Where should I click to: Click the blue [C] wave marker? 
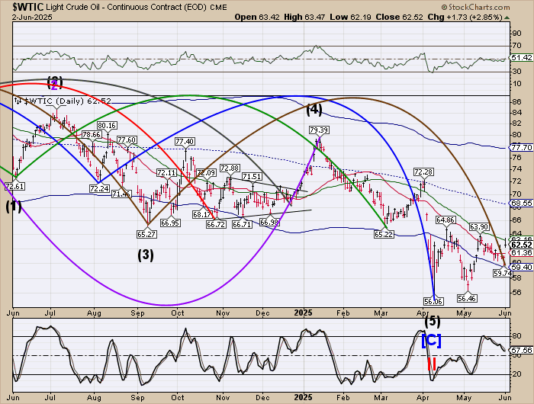[430, 338]
